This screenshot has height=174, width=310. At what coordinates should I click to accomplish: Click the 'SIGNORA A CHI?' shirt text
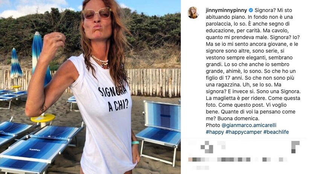click(x=113, y=99)
